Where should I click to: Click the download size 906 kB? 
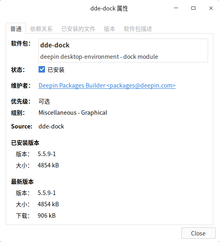pos(47,216)
